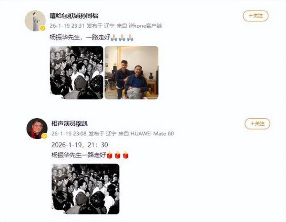Open avatar of 嘻哈包袱铺孙同福
The height and width of the screenshot is (222, 286).
point(35,21)
